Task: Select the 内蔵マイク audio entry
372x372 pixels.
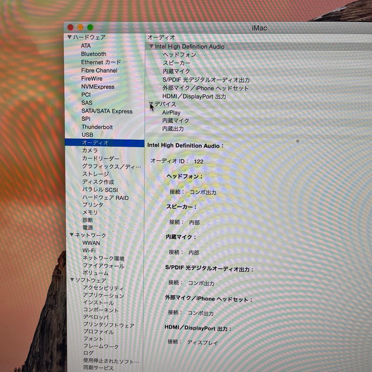Action: point(176,71)
